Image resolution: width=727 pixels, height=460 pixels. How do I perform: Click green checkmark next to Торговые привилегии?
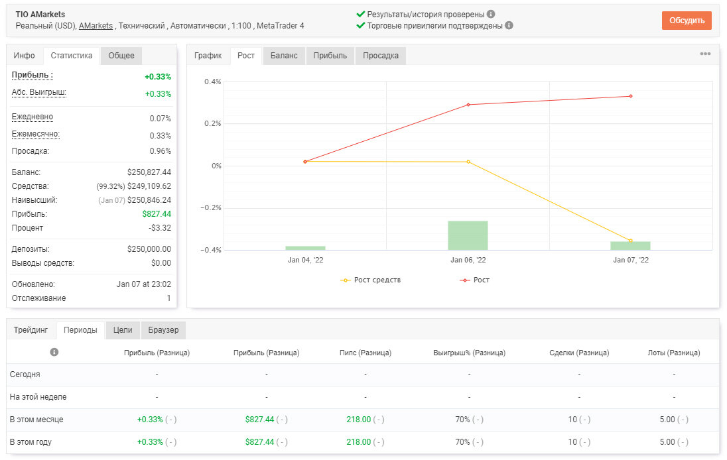tap(361, 25)
